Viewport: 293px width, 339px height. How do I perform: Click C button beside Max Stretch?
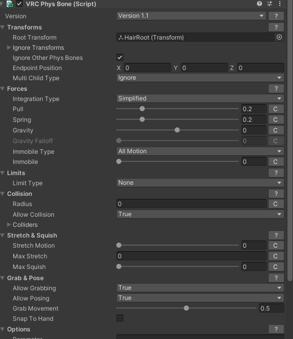276,256
